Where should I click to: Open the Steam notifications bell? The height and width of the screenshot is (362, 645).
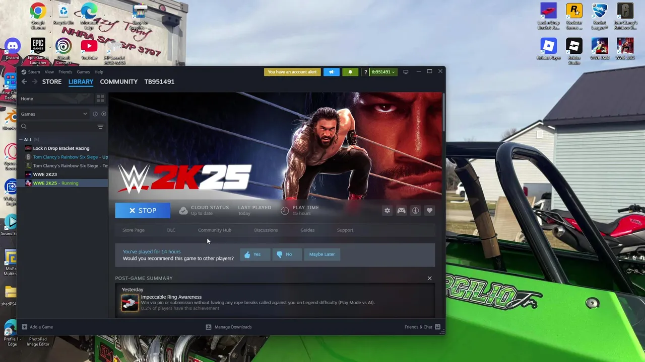(x=350, y=72)
